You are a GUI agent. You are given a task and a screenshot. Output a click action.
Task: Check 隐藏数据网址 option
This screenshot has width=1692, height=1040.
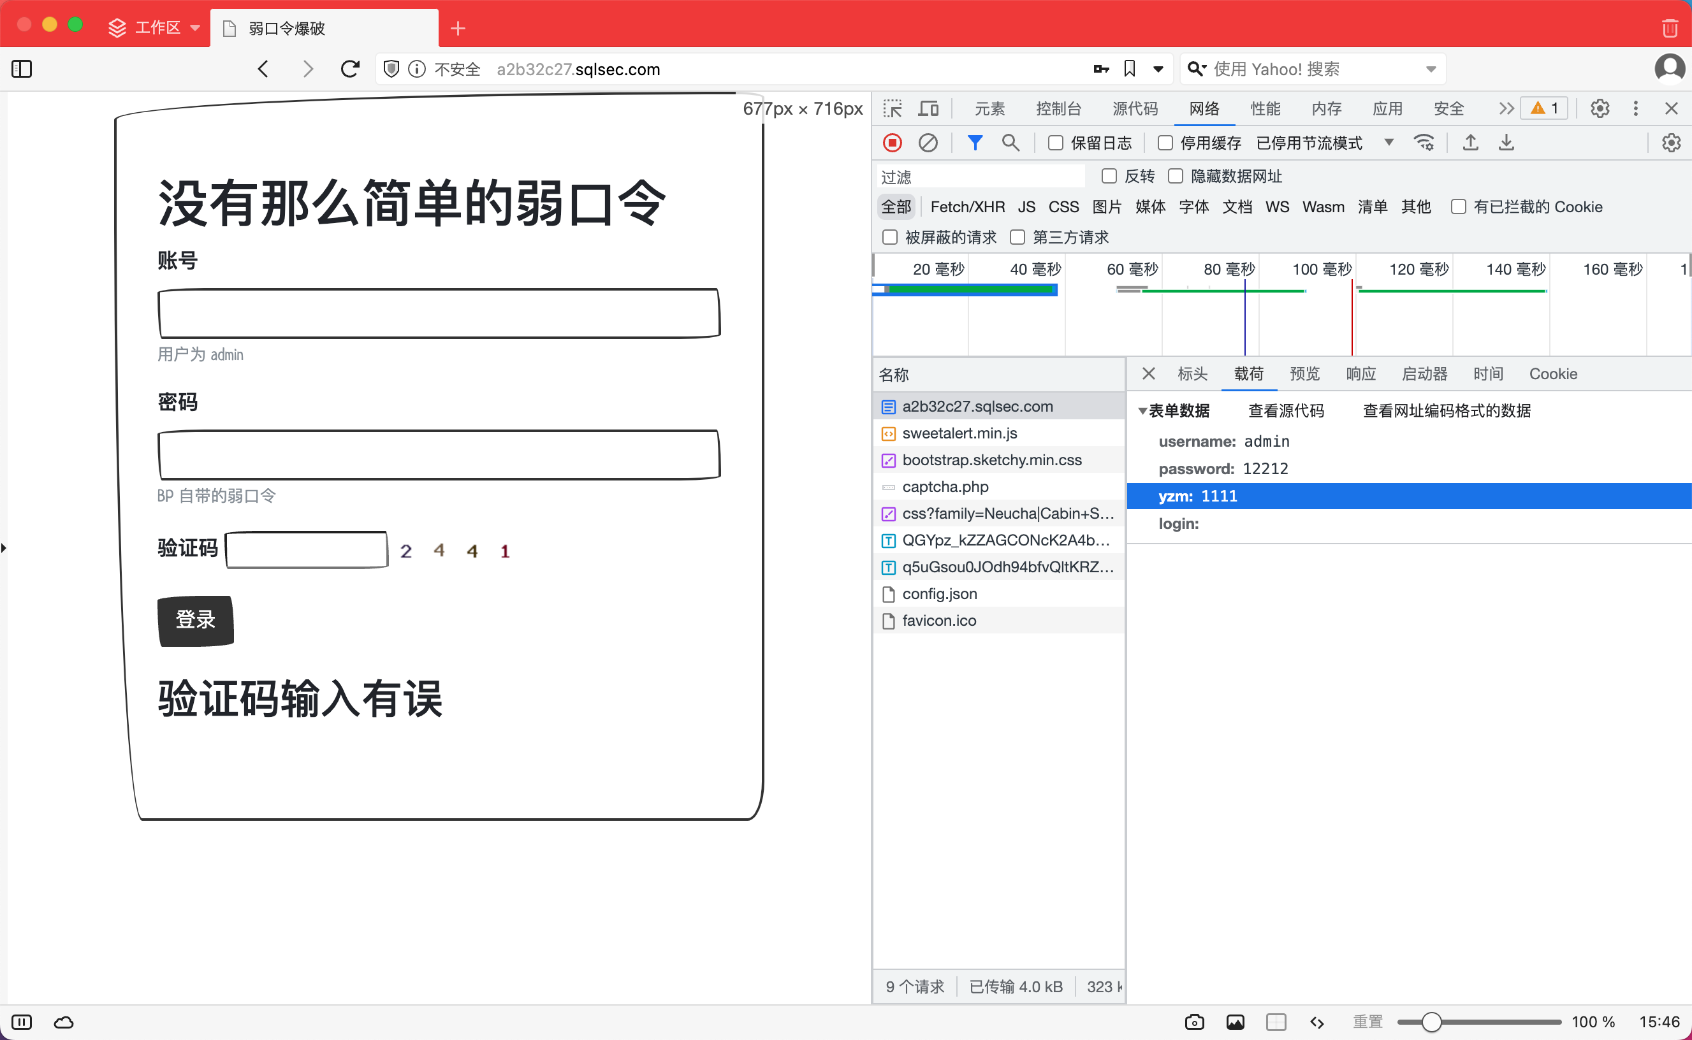1175,176
